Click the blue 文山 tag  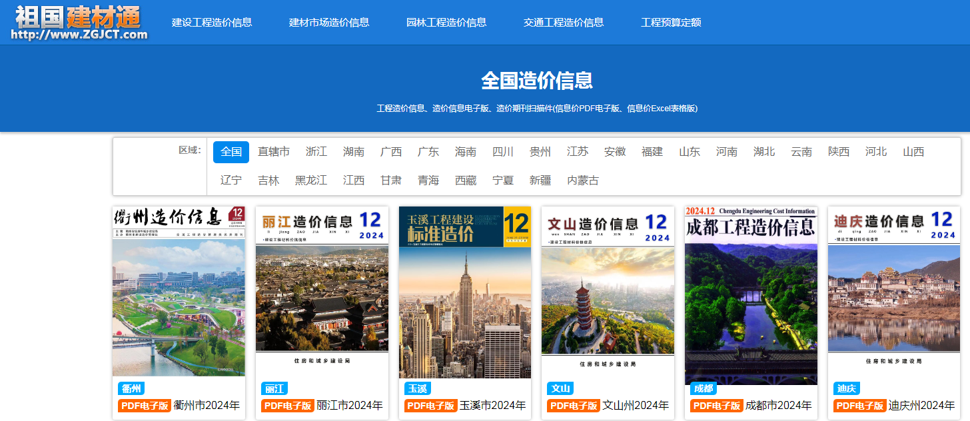click(x=560, y=388)
